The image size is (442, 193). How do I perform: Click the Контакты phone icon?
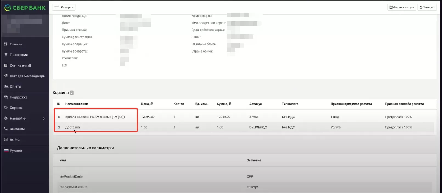(6, 129)
